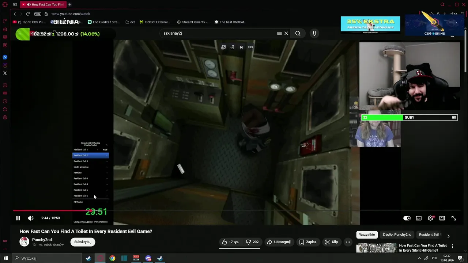
Task: Select Źródło: Punchy2nd filter chip
Action: 397,235
